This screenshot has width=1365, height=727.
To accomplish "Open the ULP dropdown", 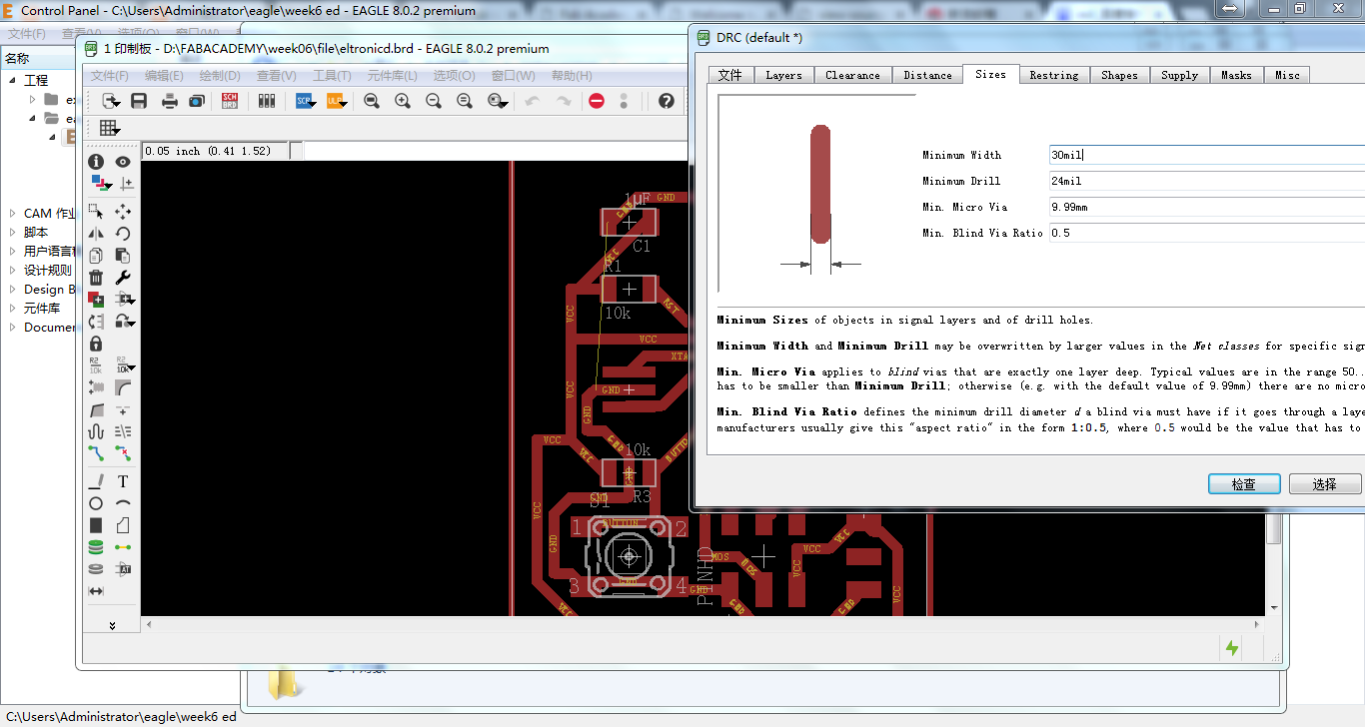I will pyautogui.click(x=336, y=101).
